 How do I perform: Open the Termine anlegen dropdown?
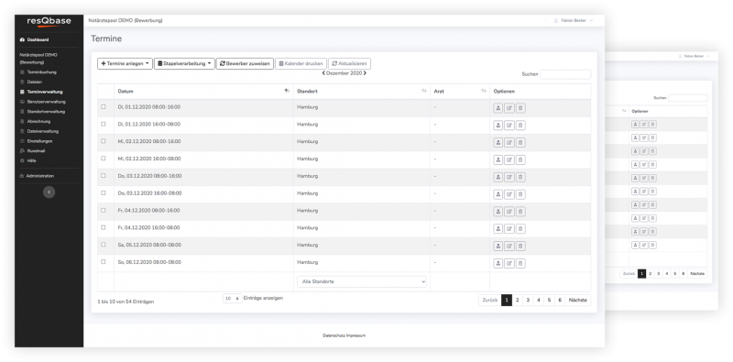125,63
